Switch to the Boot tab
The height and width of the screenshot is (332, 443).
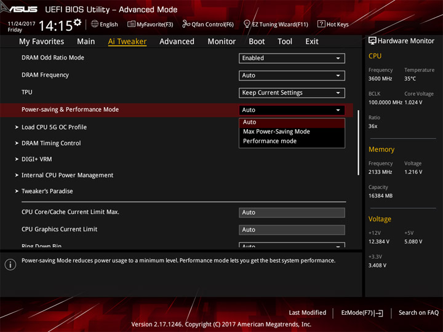(257, 42)
